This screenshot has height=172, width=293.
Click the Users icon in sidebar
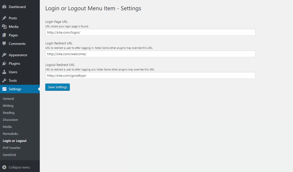coord(4,72)
